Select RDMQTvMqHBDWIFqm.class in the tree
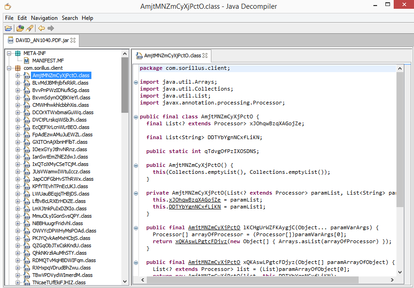The image size is (414, 288). coord(64,261)
